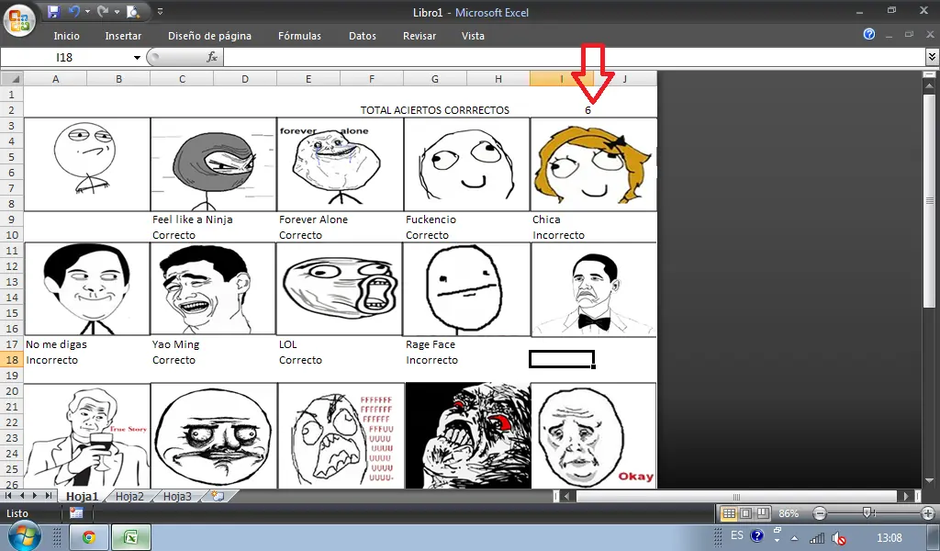940x551 pixels.
Task: Open Excel Help question mark
Action: 868,34
